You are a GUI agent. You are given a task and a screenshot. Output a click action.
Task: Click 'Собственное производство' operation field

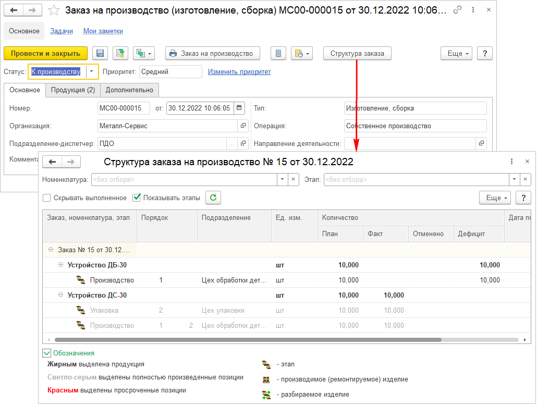tap(415, 126)
